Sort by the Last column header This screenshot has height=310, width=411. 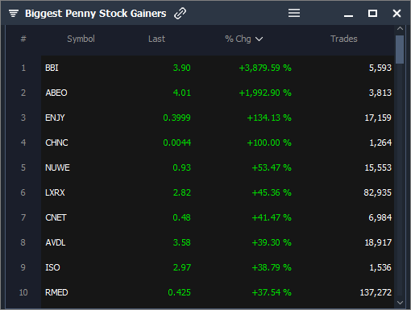[156, 39]
